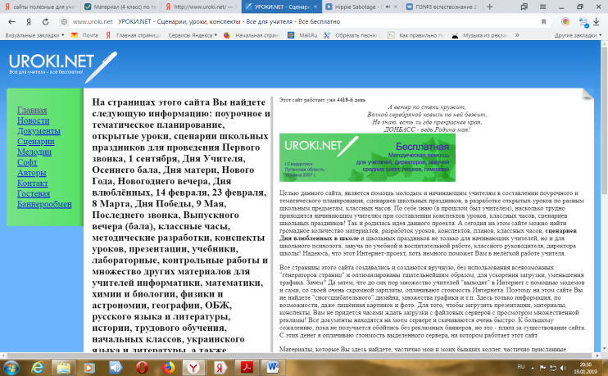The image size is (608, 376).
Task: Click the browser back arrow button
Action: pyautogui.click(x=11, y=21)
